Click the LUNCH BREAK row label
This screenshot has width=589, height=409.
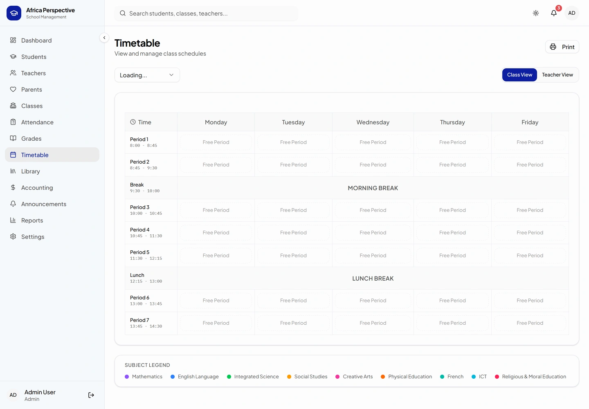pyautogui.click(x=373, y=279)
